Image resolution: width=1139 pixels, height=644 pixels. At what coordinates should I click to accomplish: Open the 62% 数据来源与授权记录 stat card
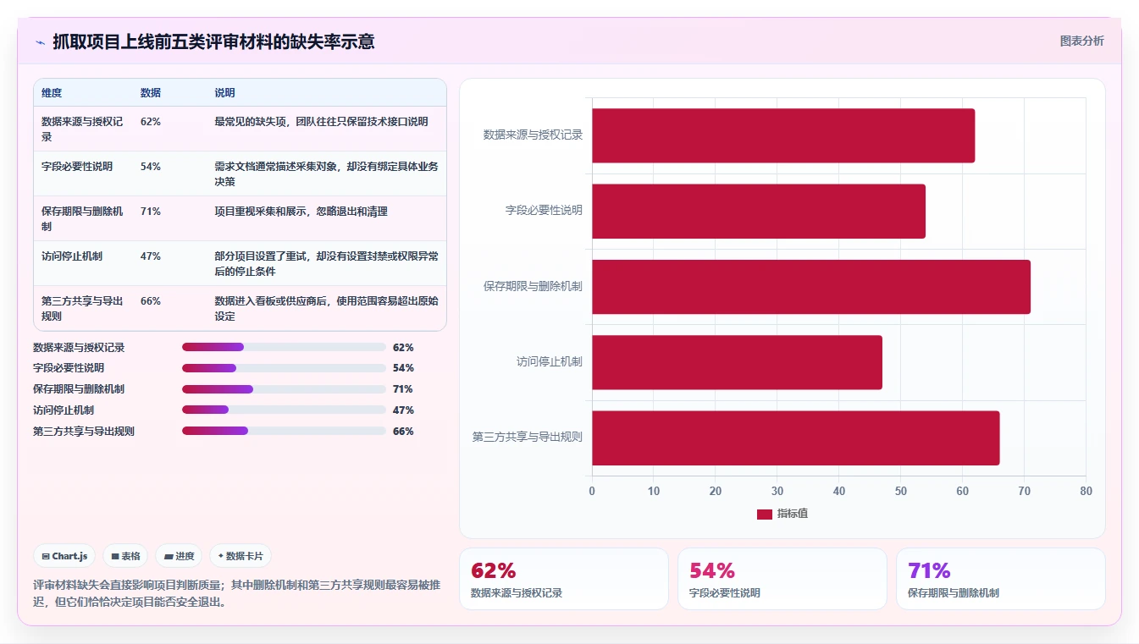tap(564, 579)
